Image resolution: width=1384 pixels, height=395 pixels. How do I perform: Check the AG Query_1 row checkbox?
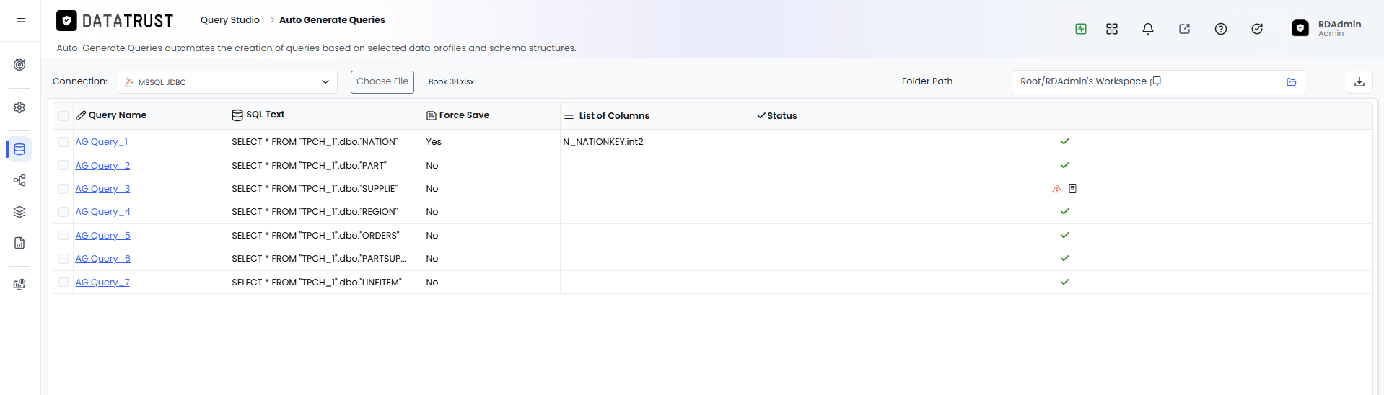pyautogui.click(x=63, y=142)
